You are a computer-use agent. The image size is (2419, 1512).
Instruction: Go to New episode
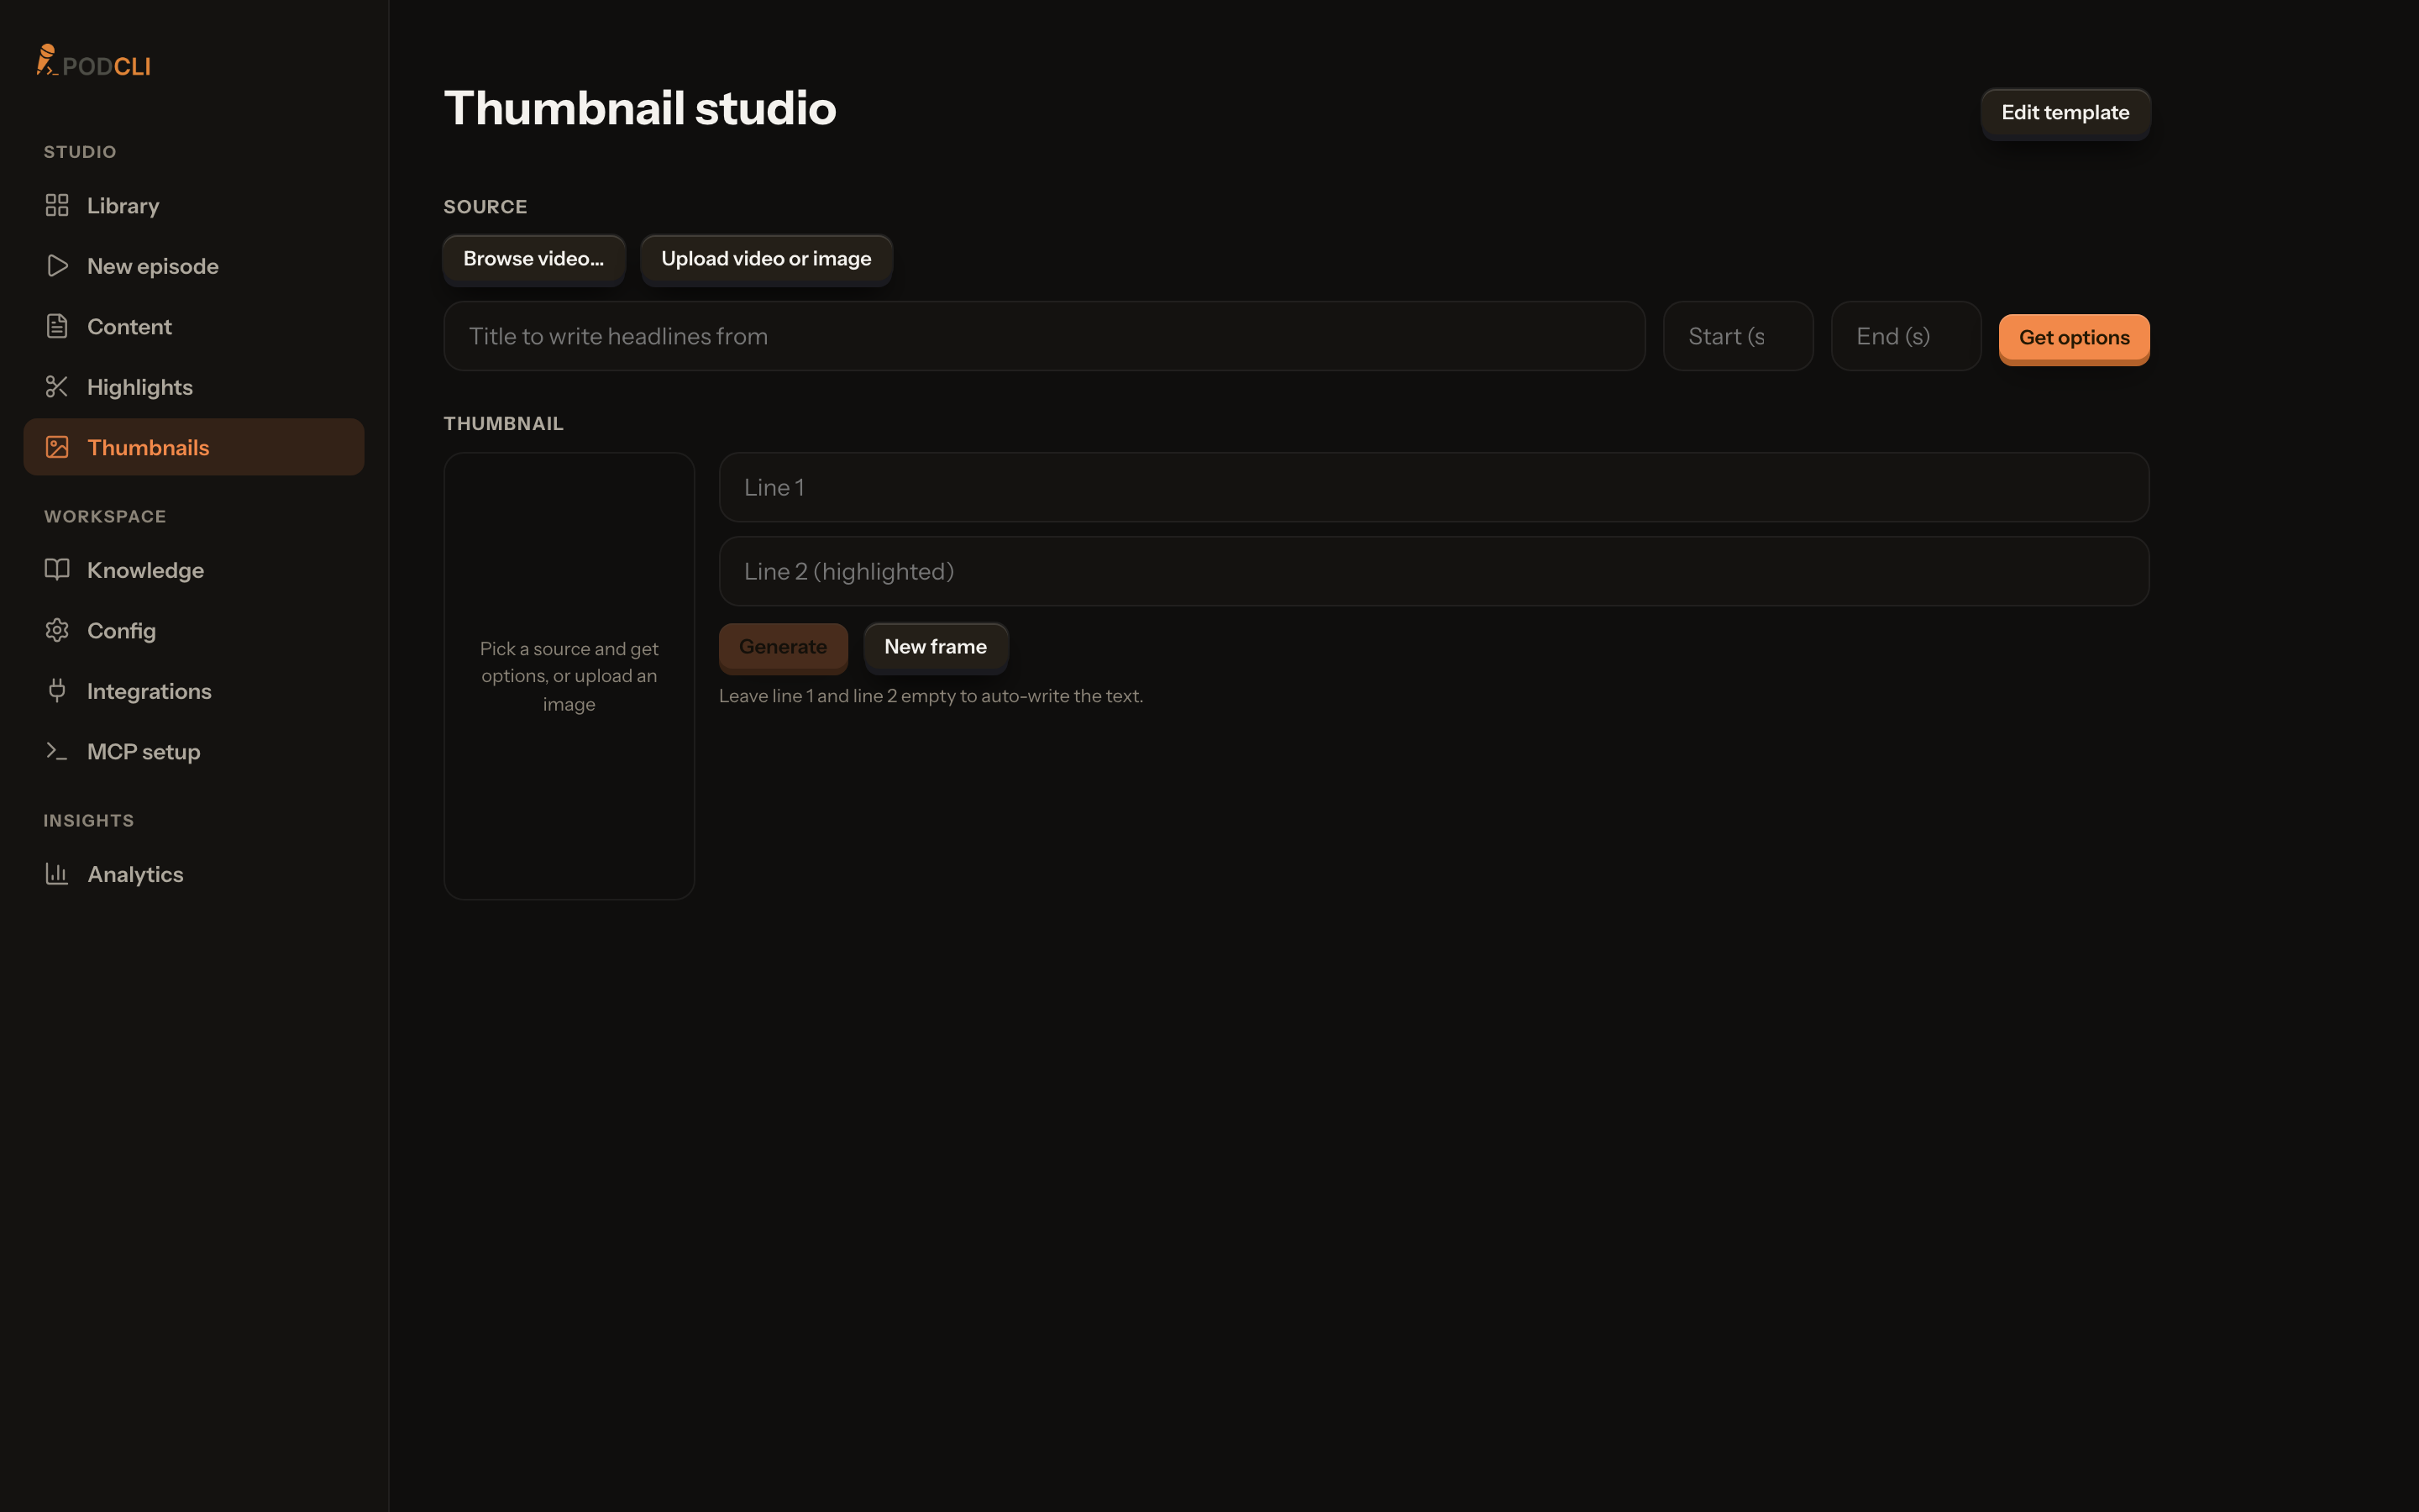[x=194, y=266]
